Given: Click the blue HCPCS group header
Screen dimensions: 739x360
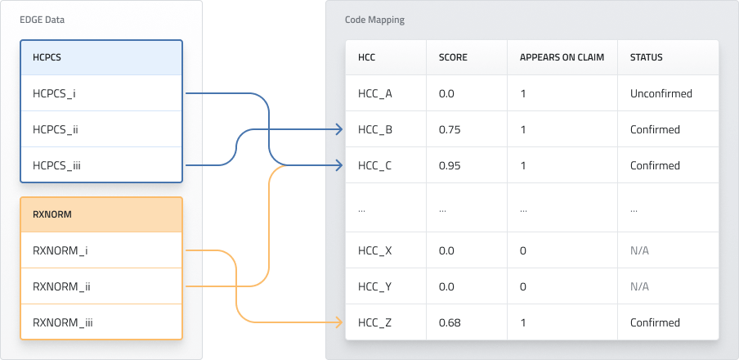Looking at the screenshot, I should [101, 58].
